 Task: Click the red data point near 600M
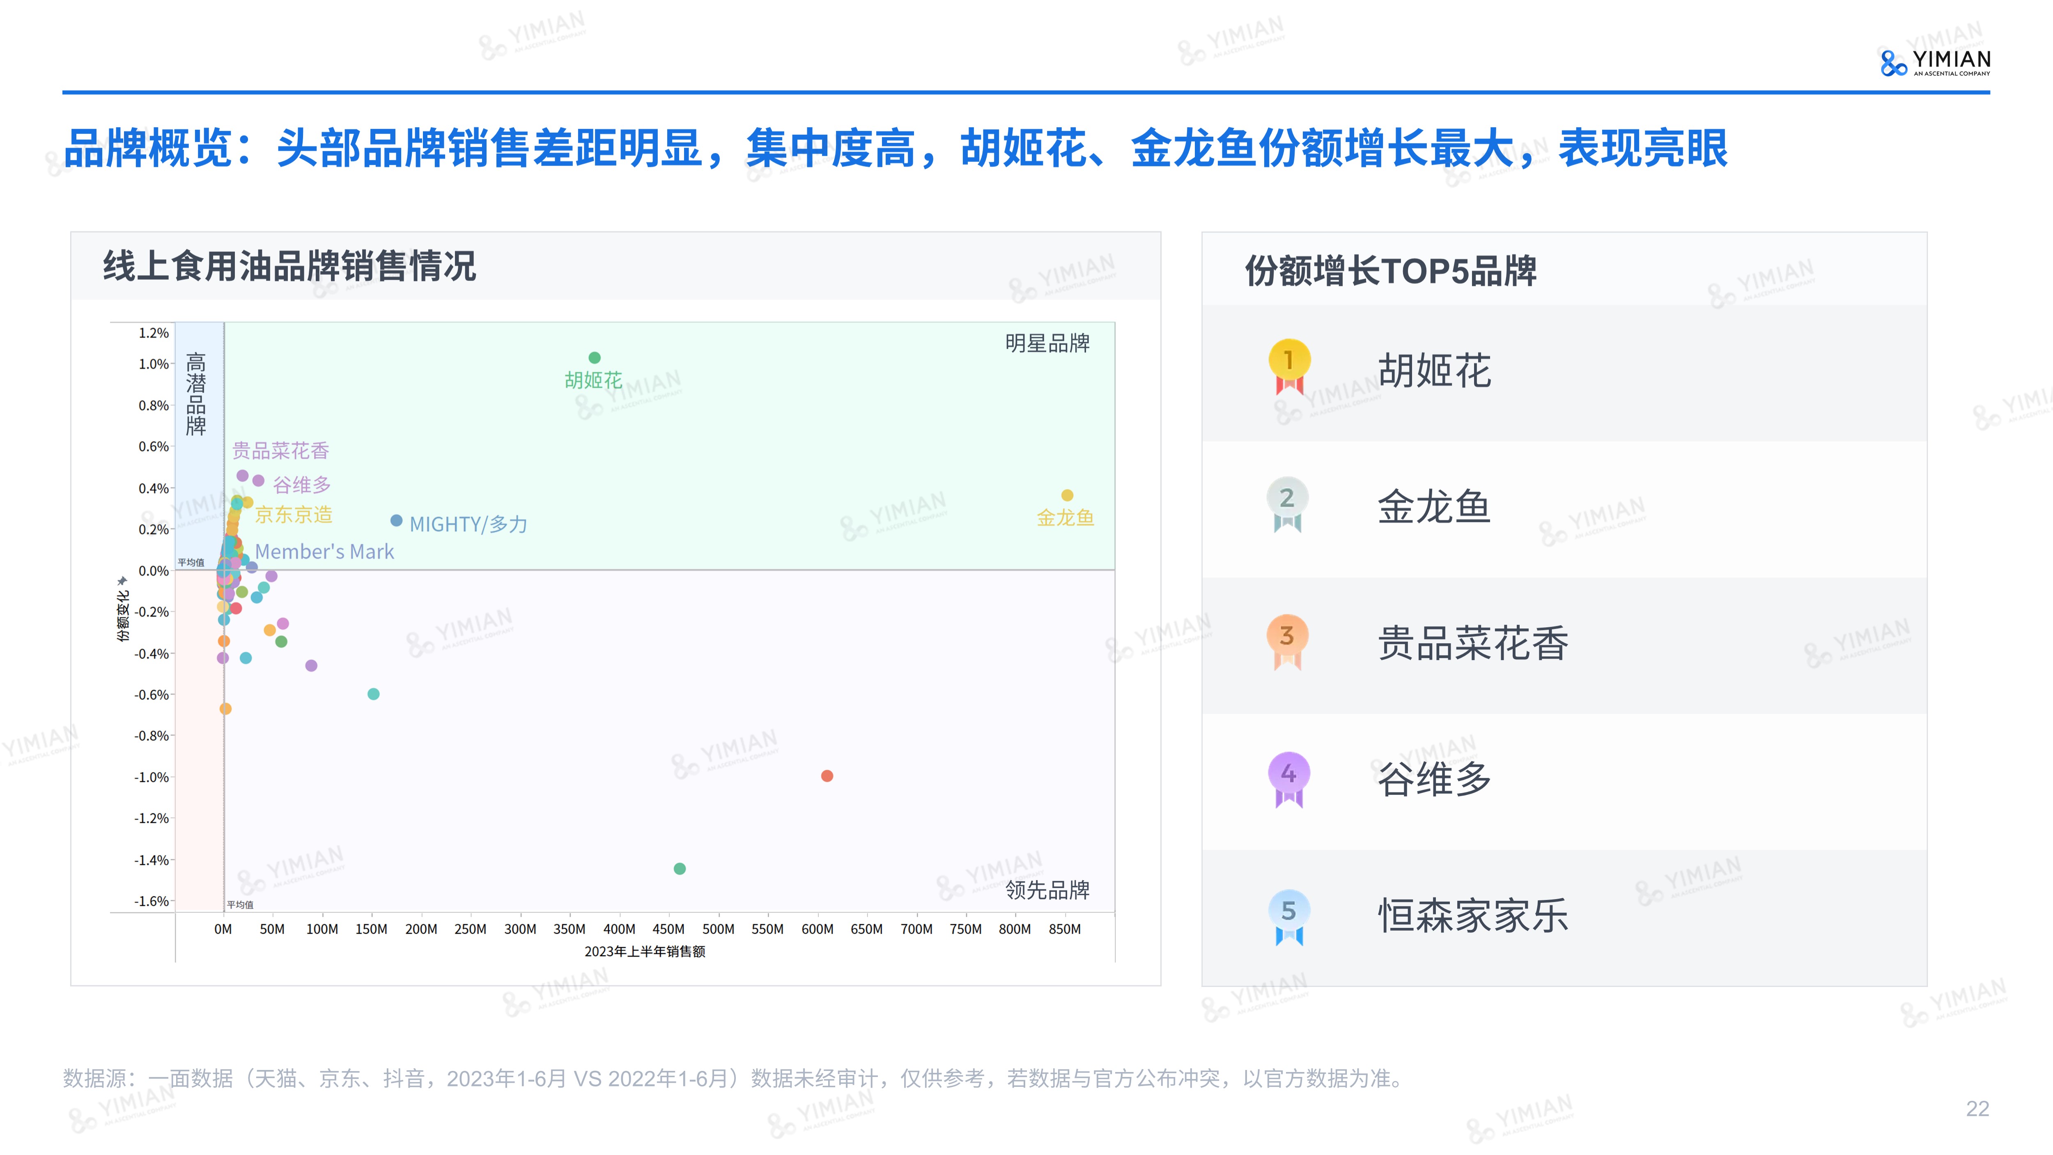pos(827,775)
